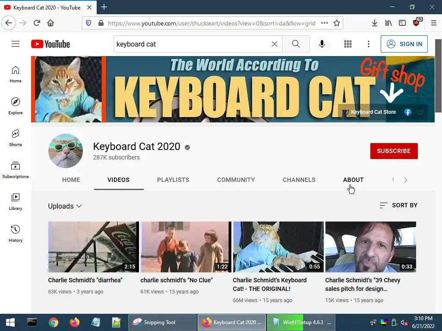Switch to the HOME tab
Viewport: 442px width, 331px height.
71,180
